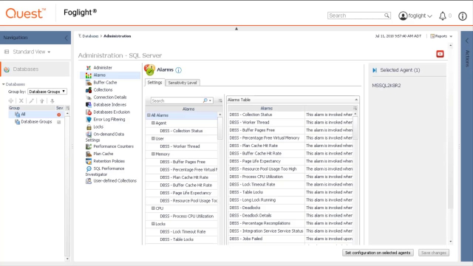The image size is (473, 266).
Task: Open the Plan Cache icon
Action: click(89, 154)
